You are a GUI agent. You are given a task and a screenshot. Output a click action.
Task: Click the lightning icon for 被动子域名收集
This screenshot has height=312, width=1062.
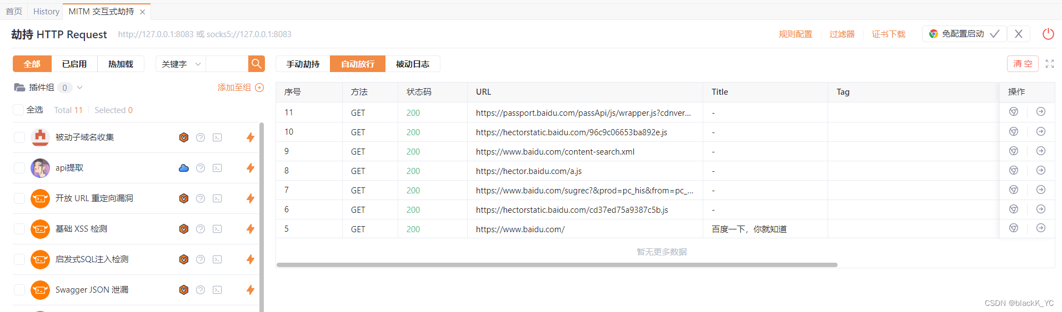(x=251, y=137)
